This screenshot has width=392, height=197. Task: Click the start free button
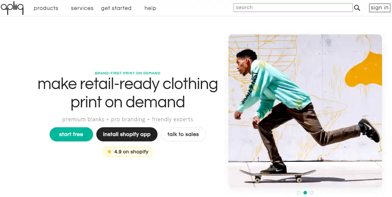(71, 134)
